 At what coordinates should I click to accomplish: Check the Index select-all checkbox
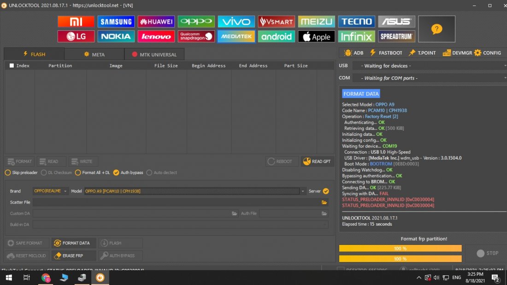pos(12,65)
